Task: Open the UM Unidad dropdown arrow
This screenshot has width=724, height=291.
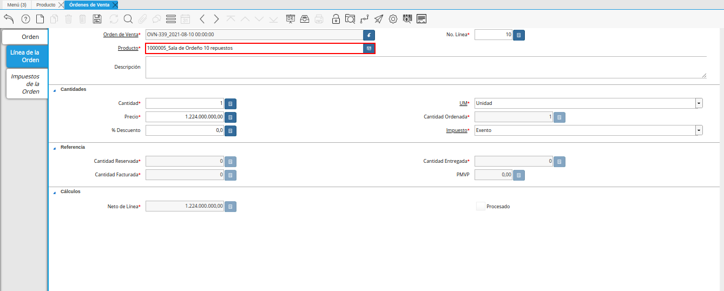Action: click(x=699, y=103)
